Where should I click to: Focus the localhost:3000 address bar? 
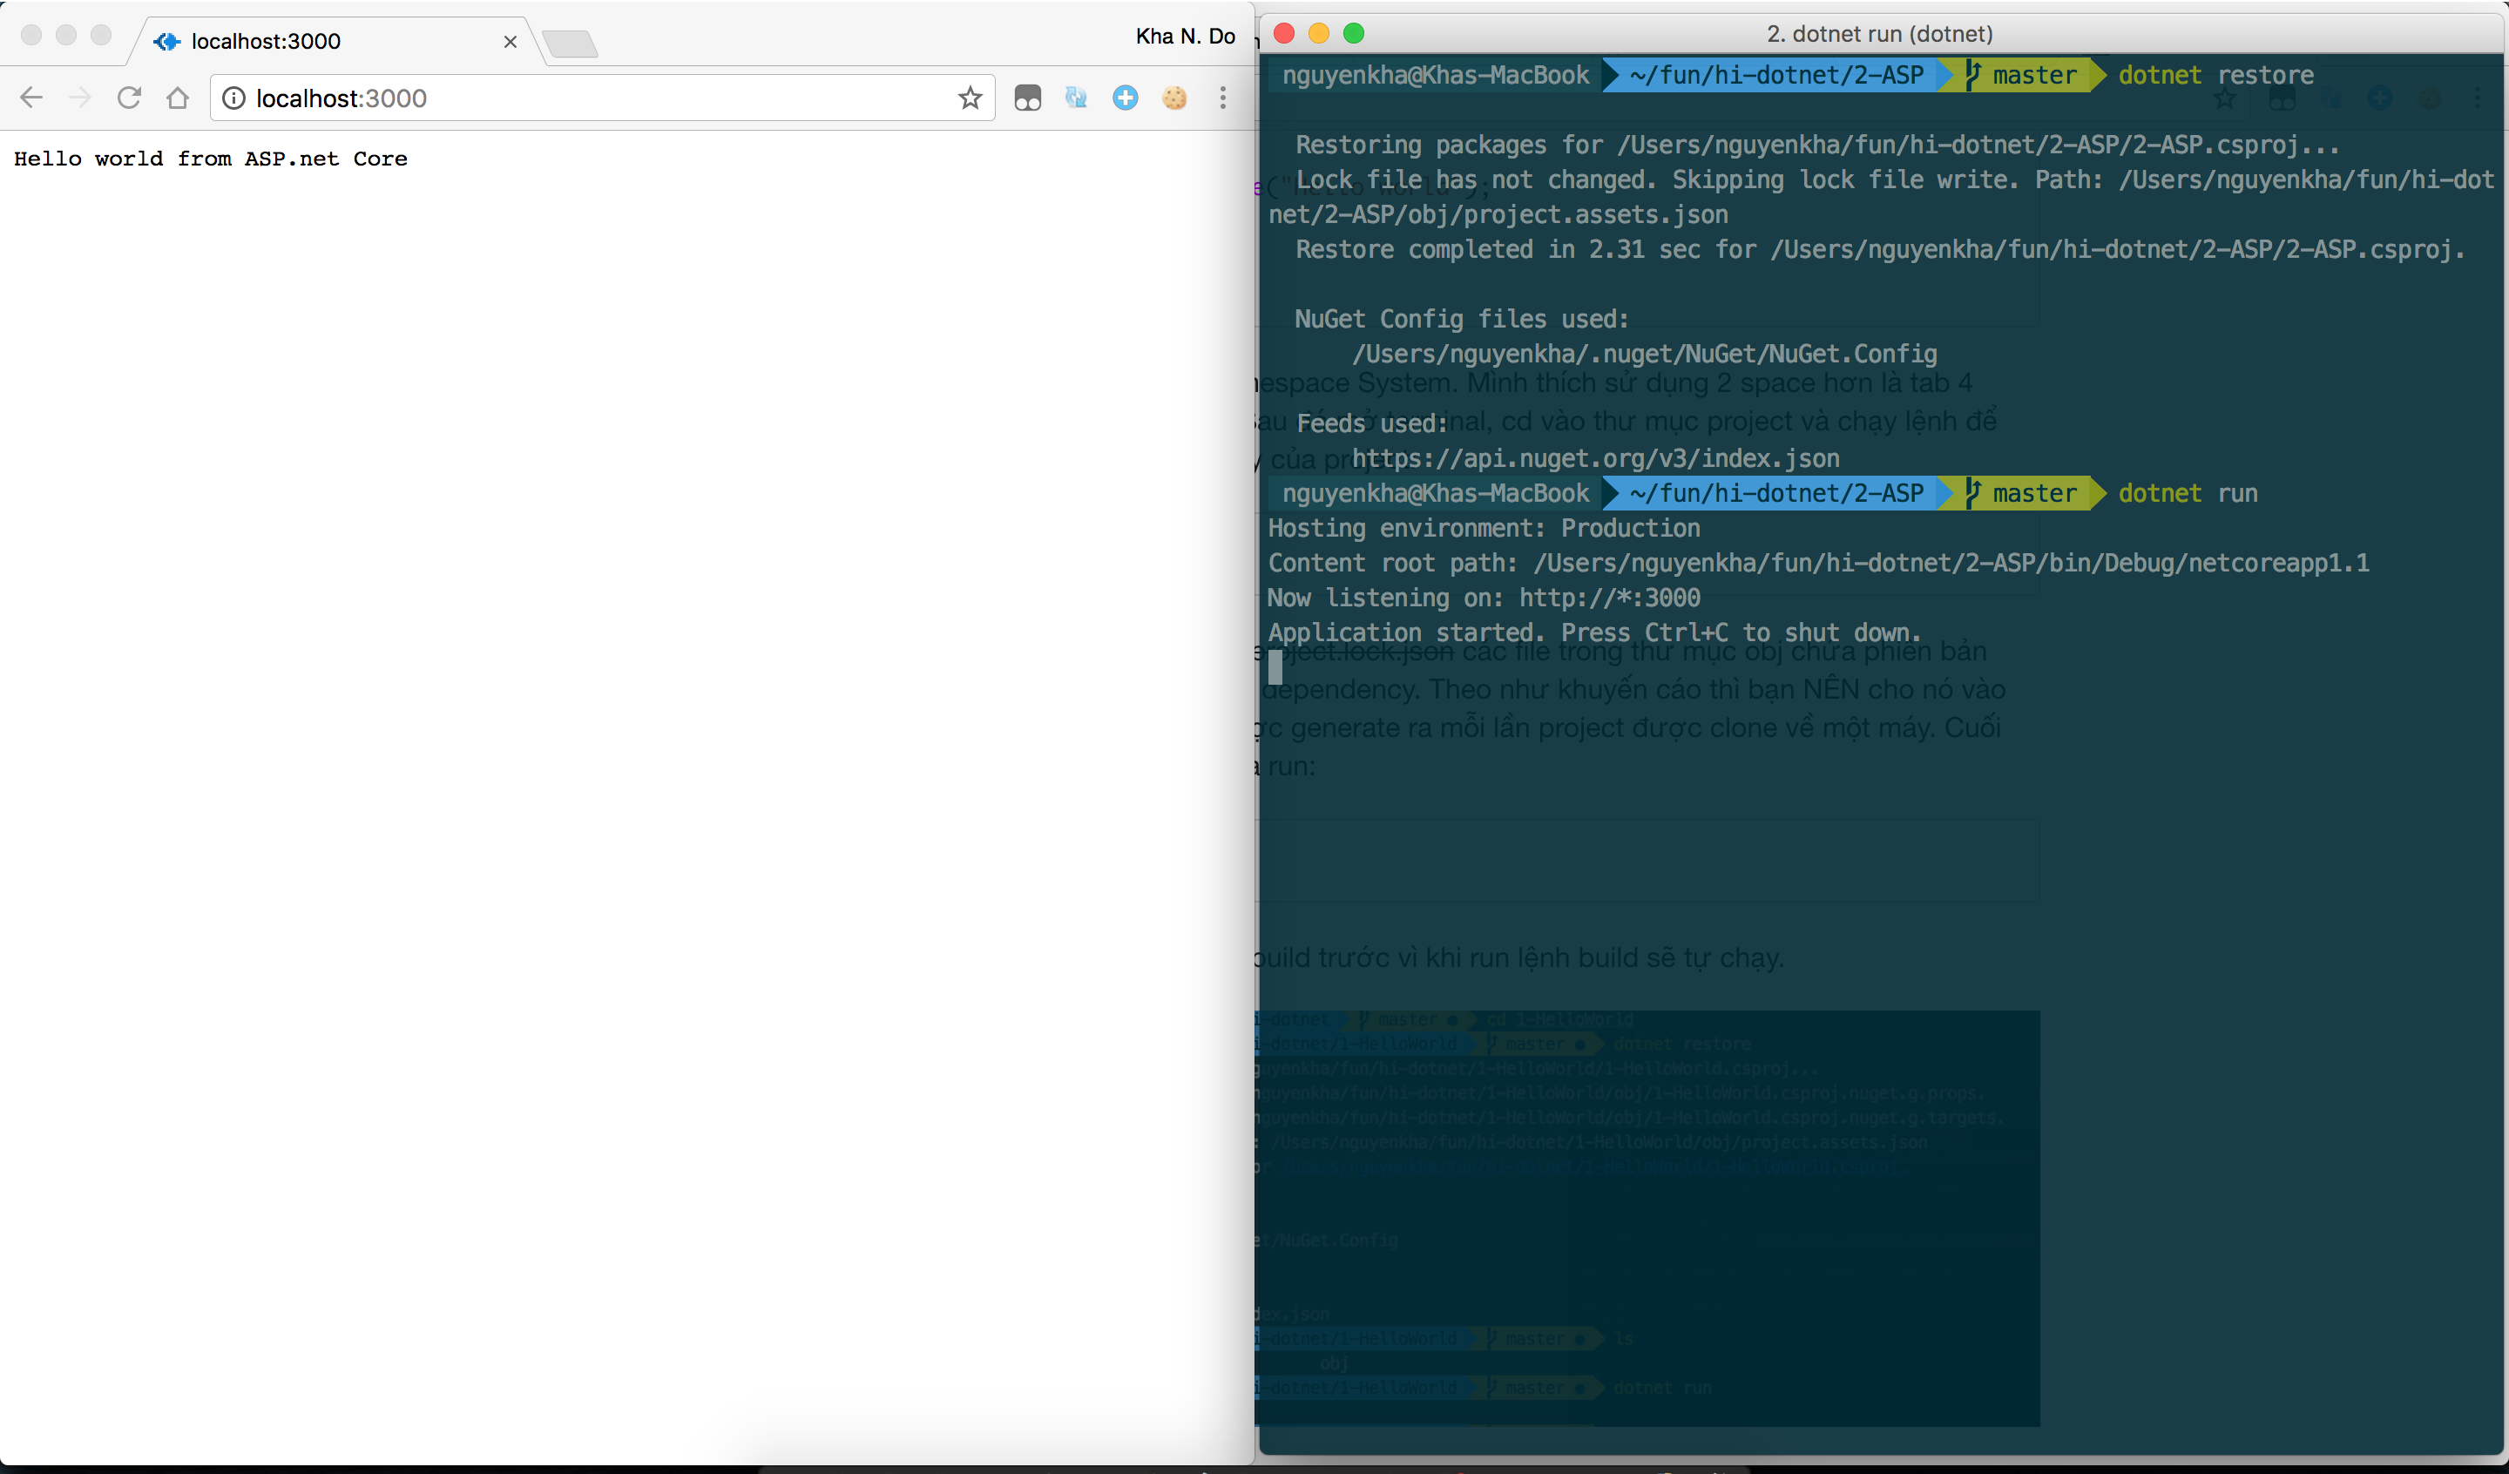coord(602,98)
